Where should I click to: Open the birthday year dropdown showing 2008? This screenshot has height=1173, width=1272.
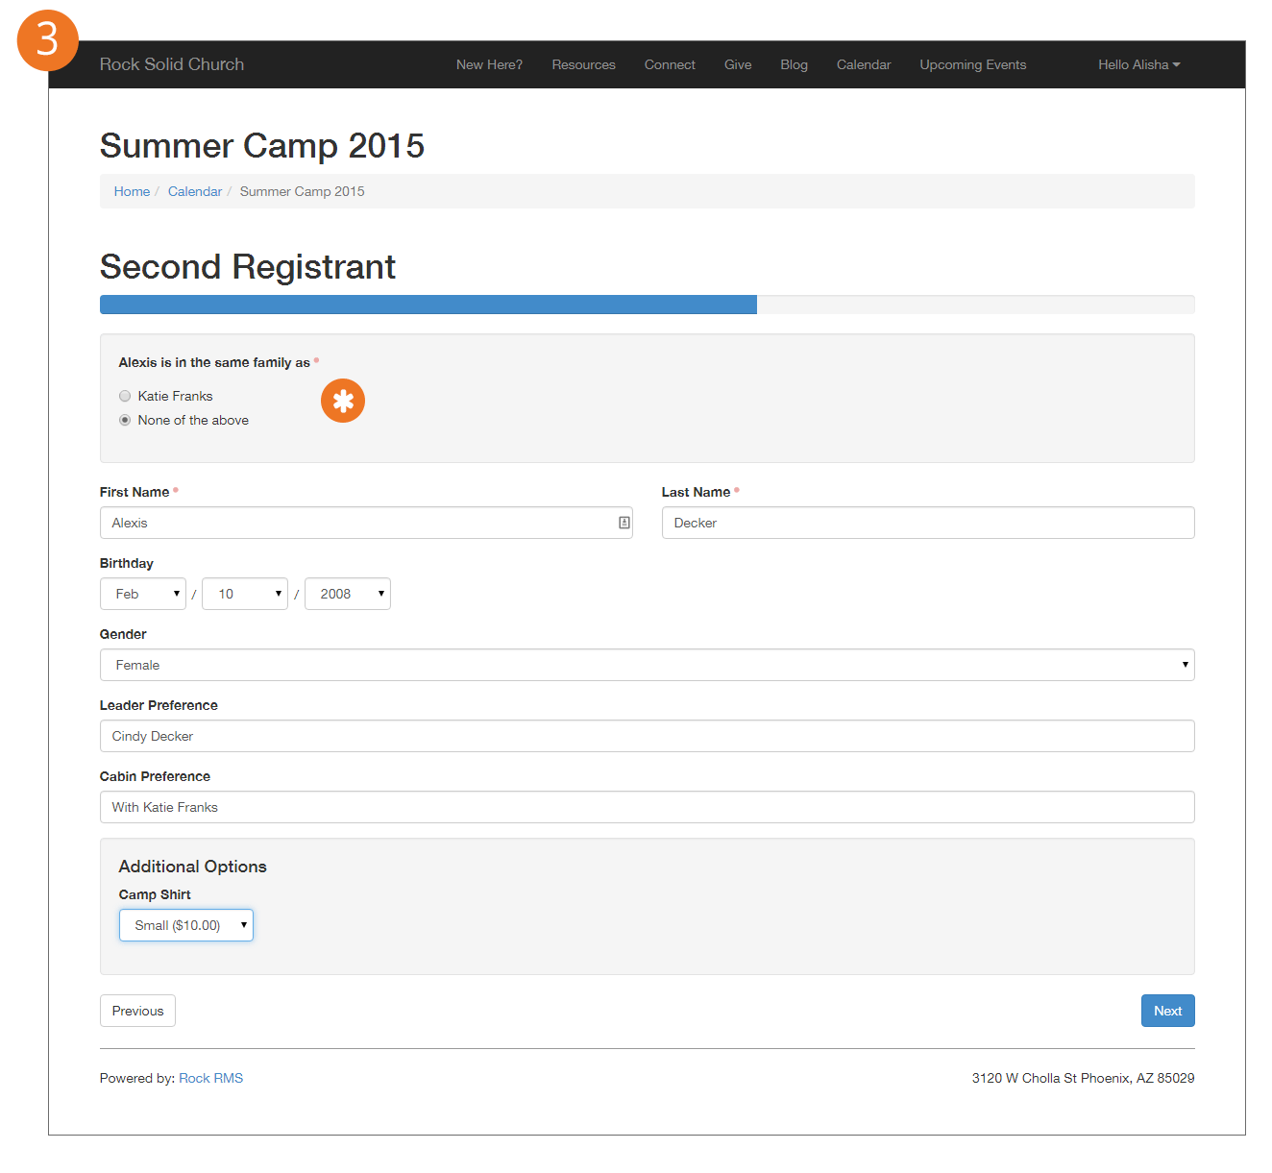tap(347, 594)
